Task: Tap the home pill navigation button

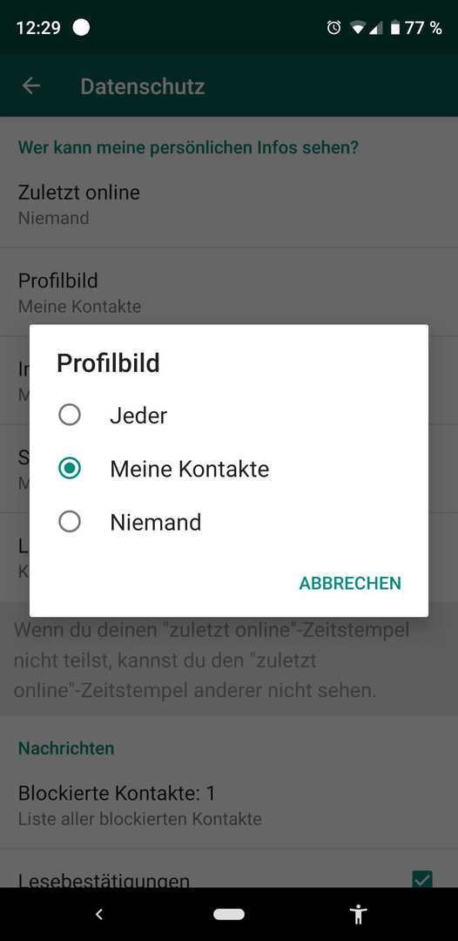Action: (x=228, y=914)
